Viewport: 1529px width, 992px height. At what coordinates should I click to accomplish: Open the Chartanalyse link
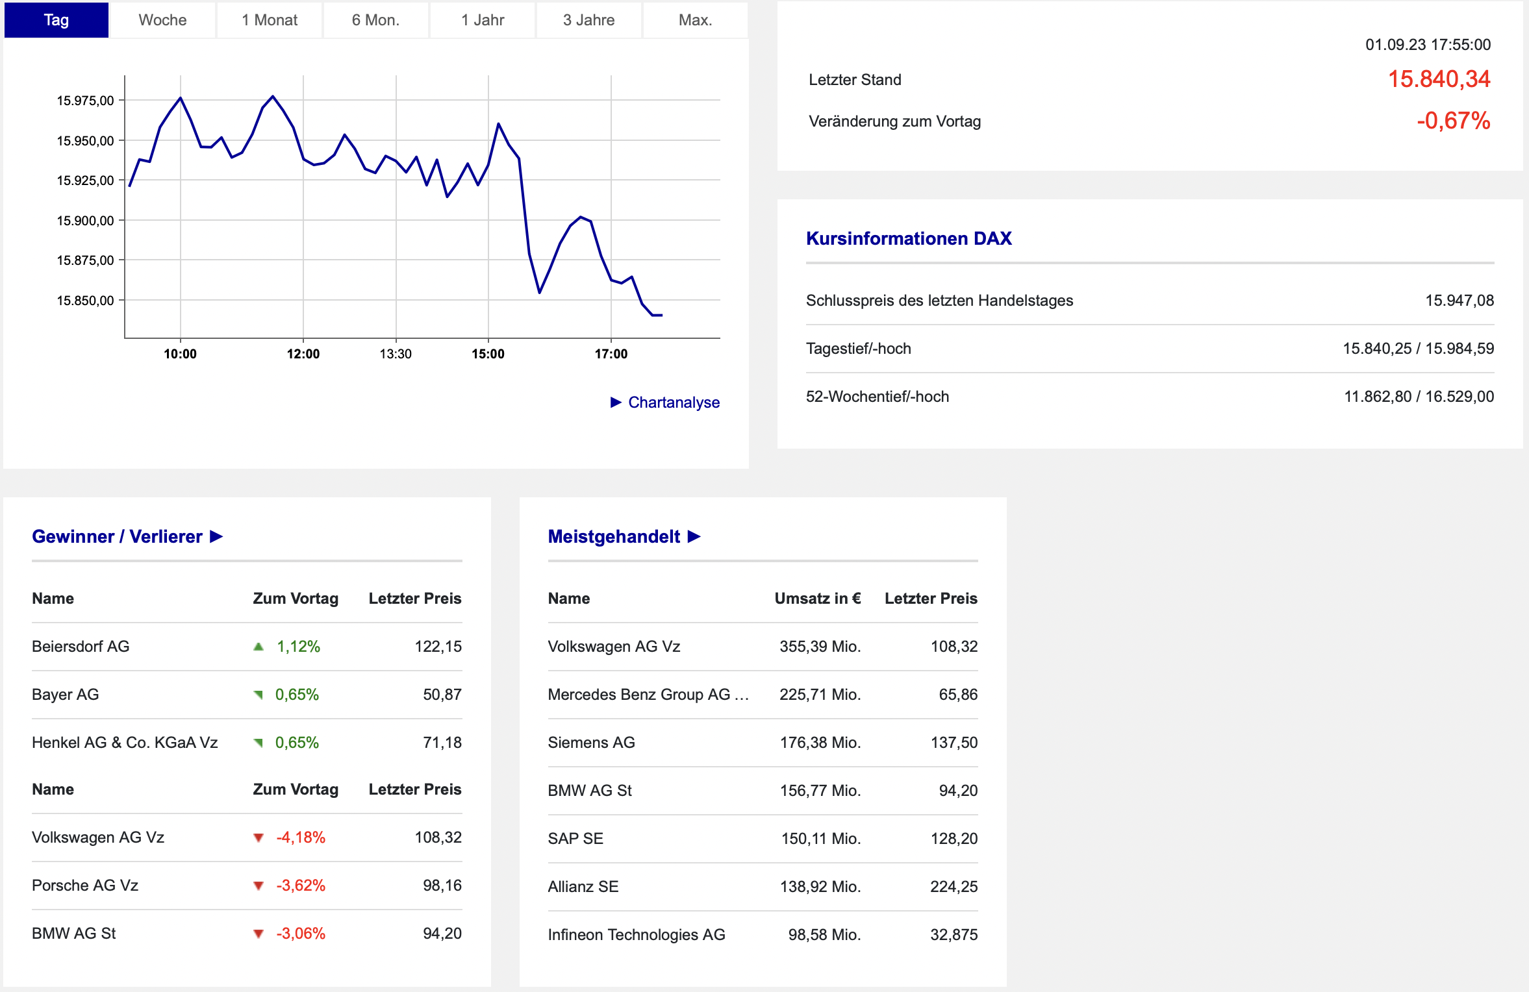click(674, 403)
